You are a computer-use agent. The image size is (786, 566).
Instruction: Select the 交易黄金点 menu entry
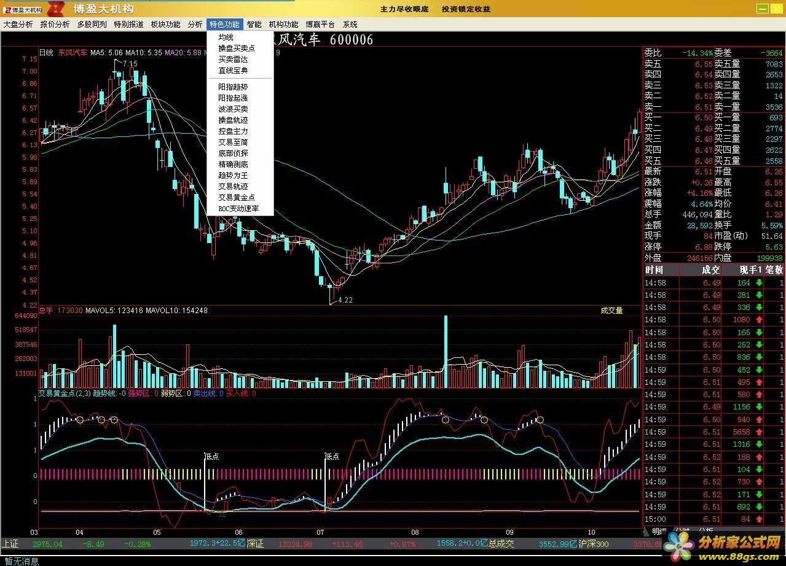click(240, 198)
